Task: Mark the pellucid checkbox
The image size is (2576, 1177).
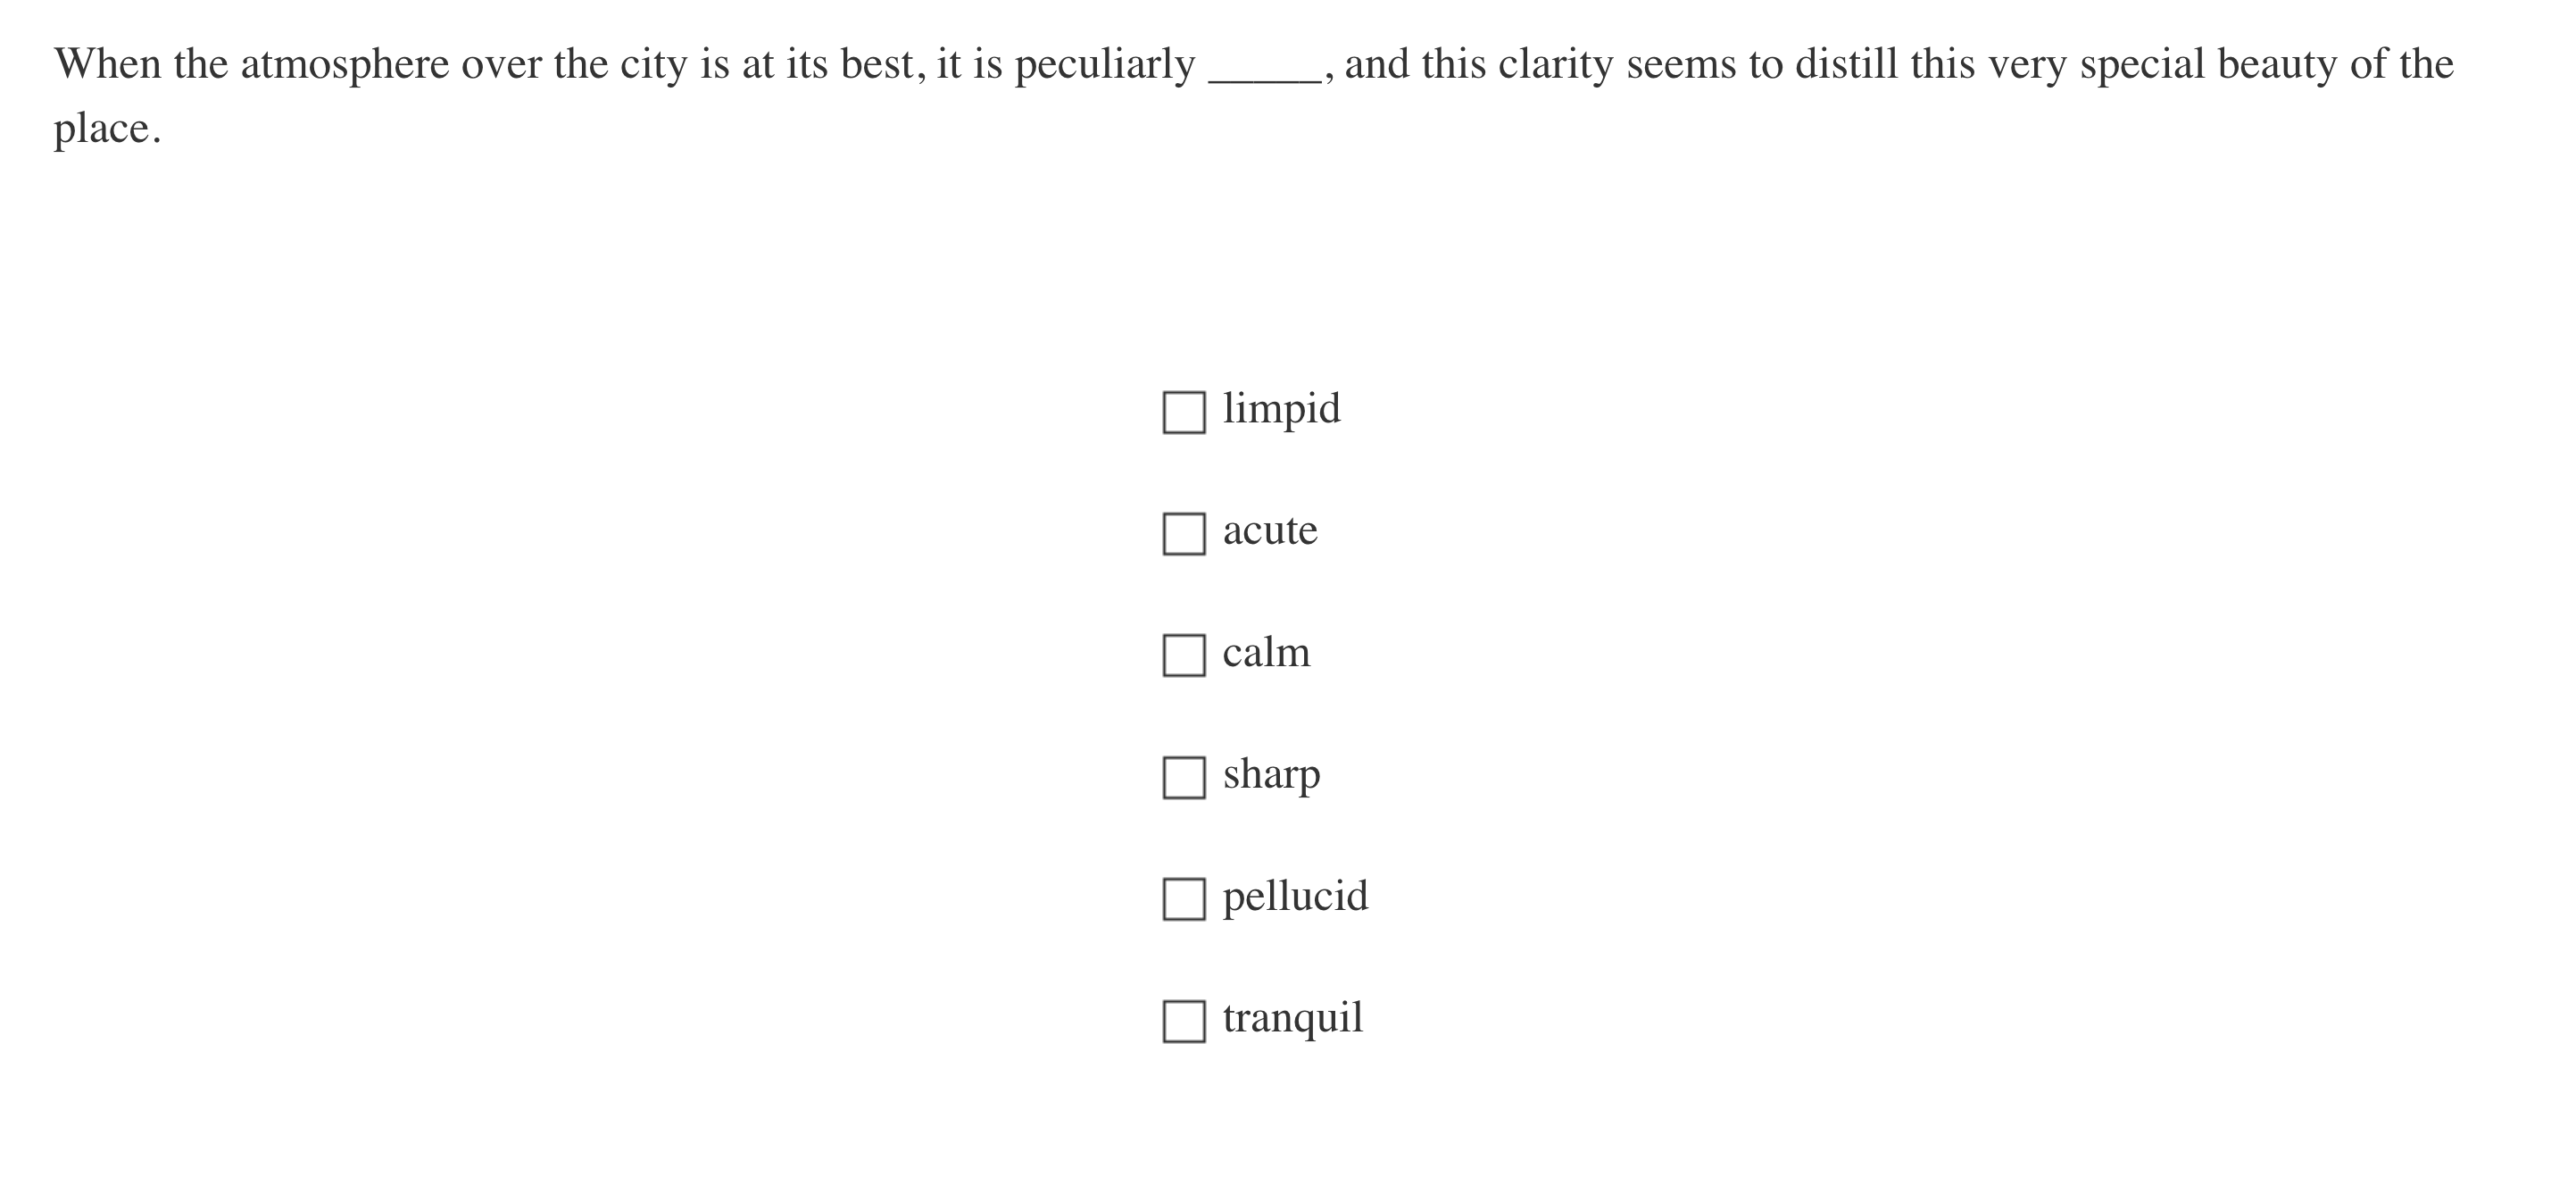Action: coord(1183,898)
